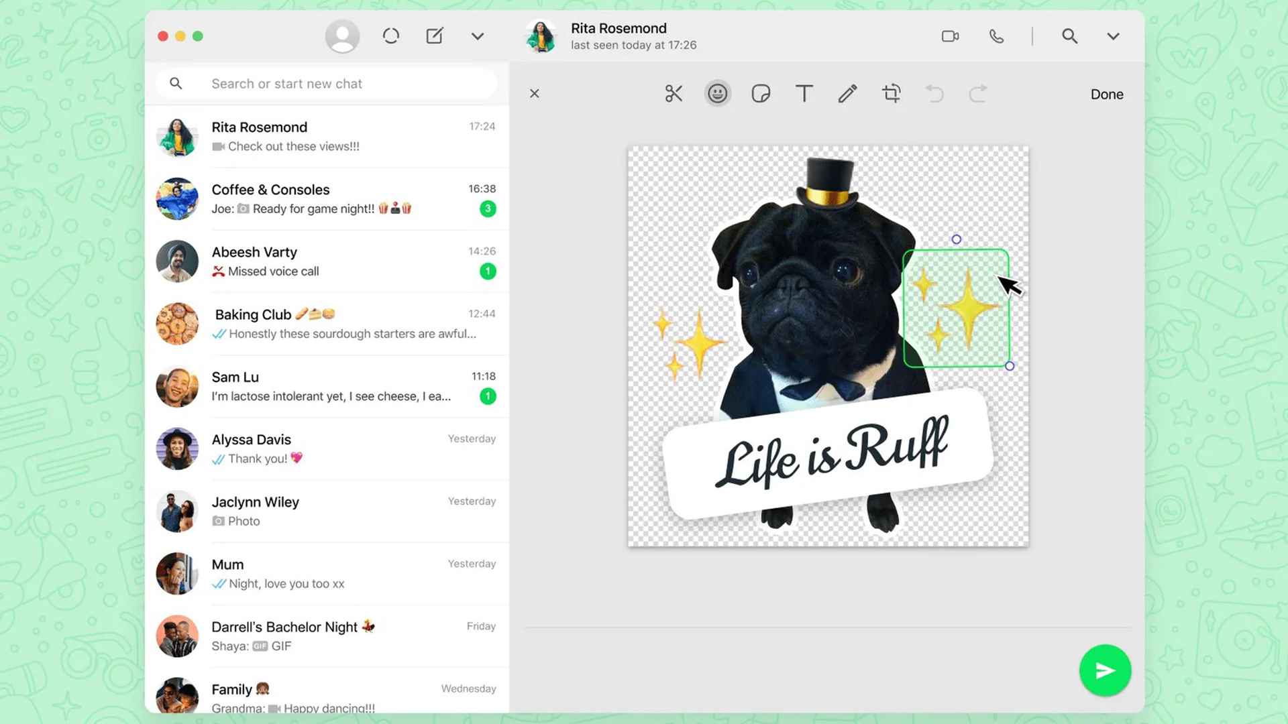
Task: Select the draw/pen tool
Action: click(x=847, y=94)
